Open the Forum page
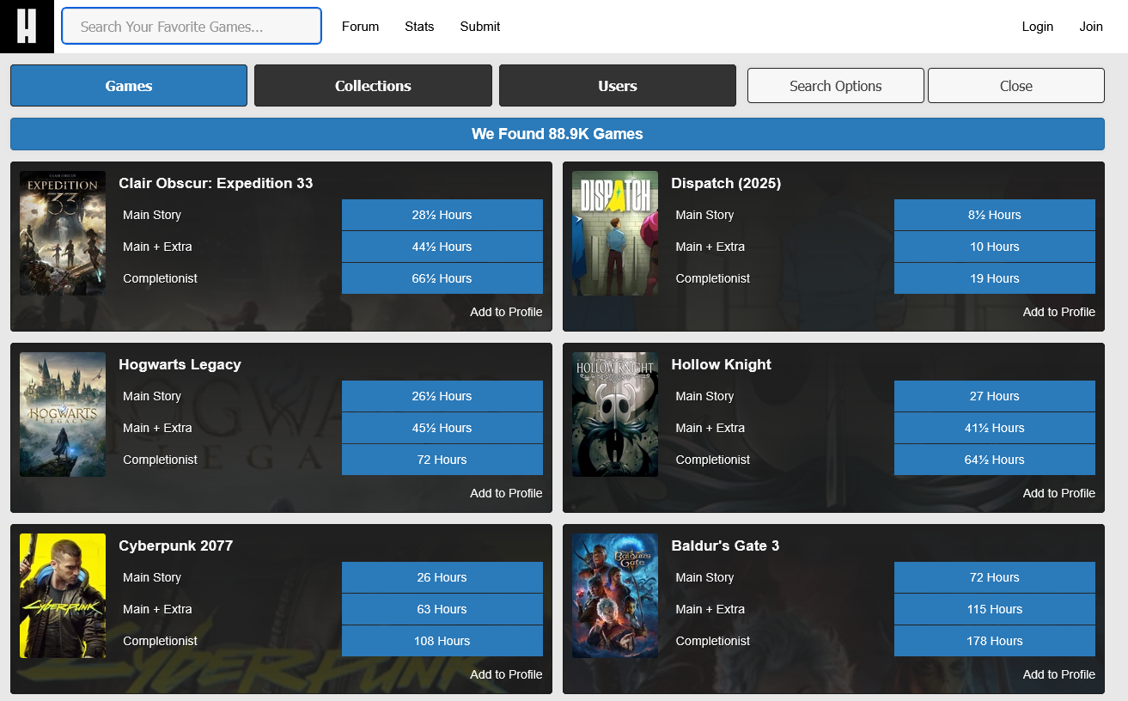The width and height of the screenshot is (1128, 701). pos(360,27)
